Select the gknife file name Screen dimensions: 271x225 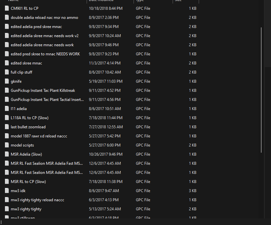16,81
